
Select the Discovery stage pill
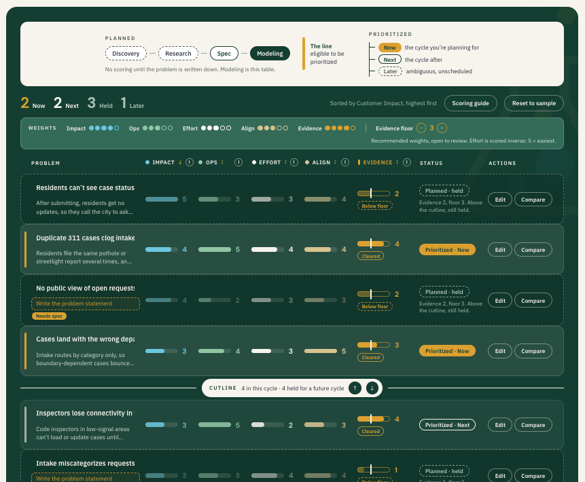[126, 54]
